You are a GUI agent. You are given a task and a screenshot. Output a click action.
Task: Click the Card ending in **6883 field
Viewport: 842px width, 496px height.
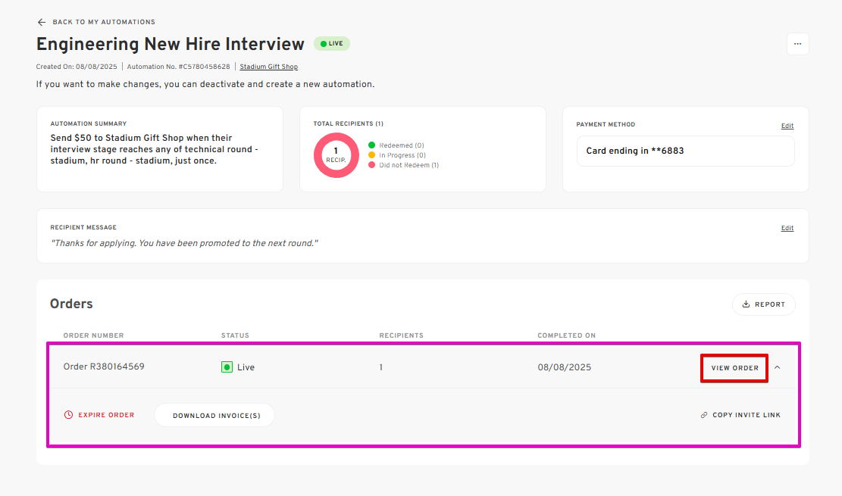click(x=685, y=151)
